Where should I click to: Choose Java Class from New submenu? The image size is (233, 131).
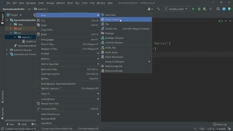(x=126, y=15)
